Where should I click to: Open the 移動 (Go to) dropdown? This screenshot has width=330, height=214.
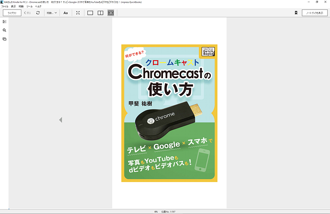tap(52, 13)
